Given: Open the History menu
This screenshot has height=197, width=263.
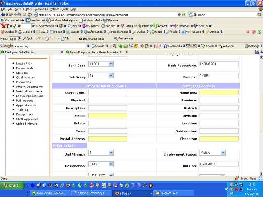Looking at the screenshot, I should 28,9.
